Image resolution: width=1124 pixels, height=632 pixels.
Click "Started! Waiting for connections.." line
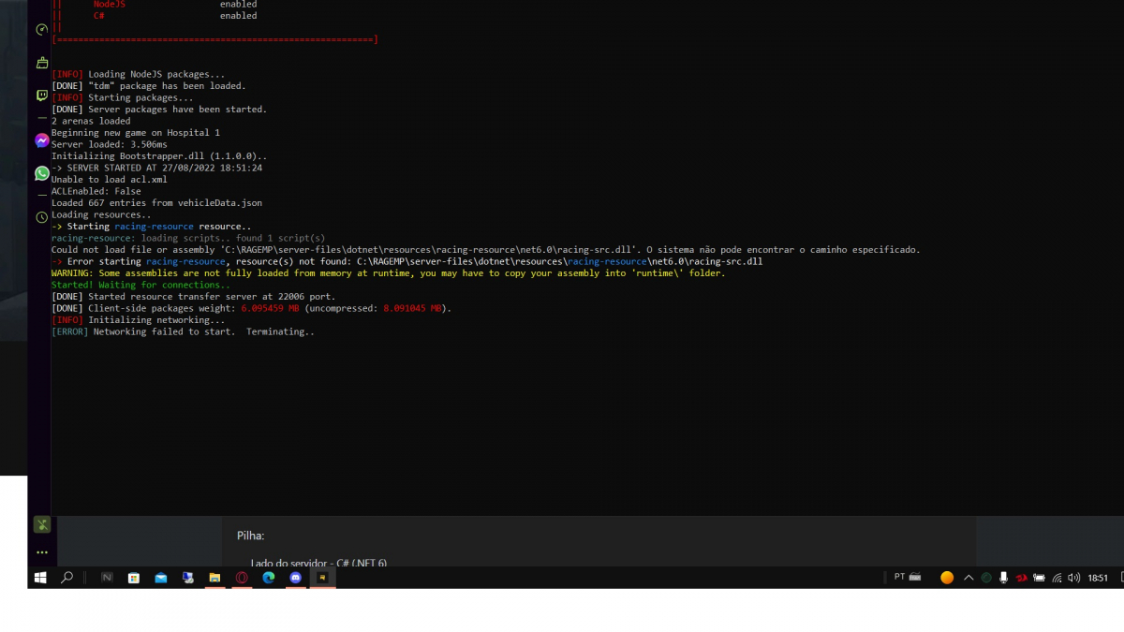tap(140, 285)
